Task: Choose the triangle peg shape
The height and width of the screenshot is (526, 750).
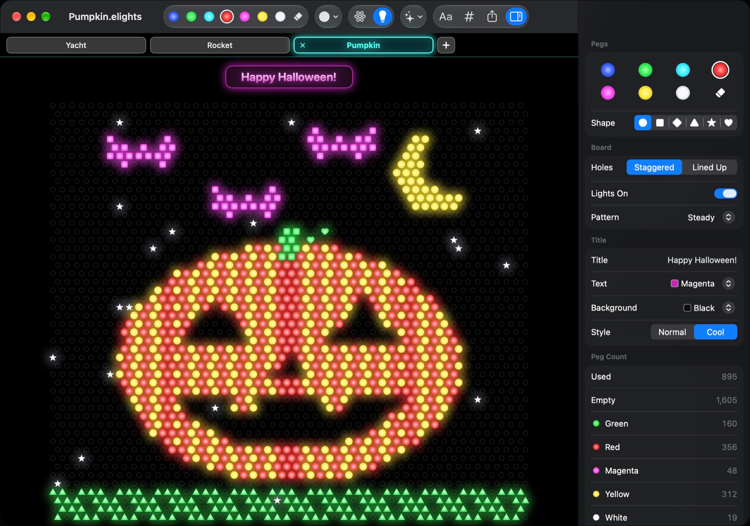Action: [x=694, y=123]
